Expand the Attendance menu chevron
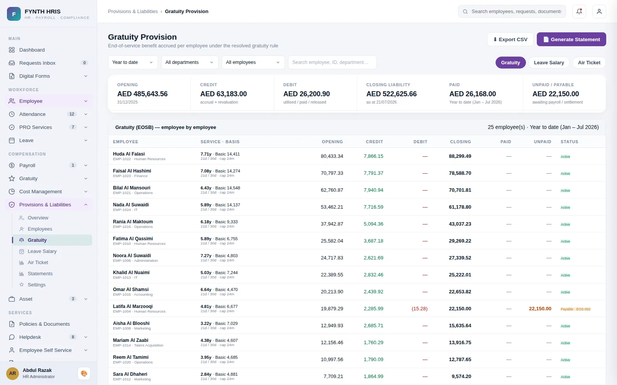Screen dimensions: 617x385 [86, 114]
